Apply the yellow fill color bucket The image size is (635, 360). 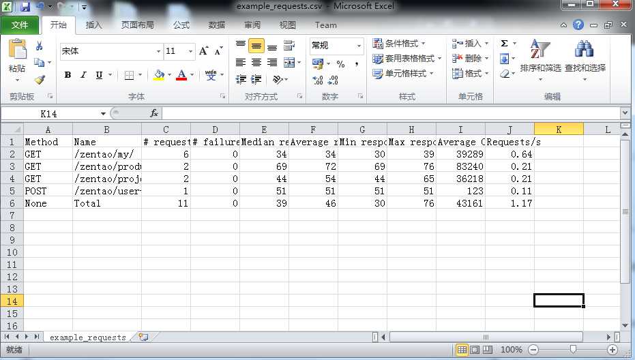click(159, 75)
